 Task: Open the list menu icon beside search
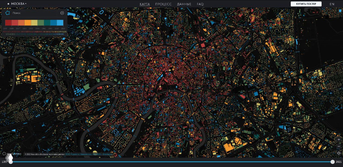(62, 13)
